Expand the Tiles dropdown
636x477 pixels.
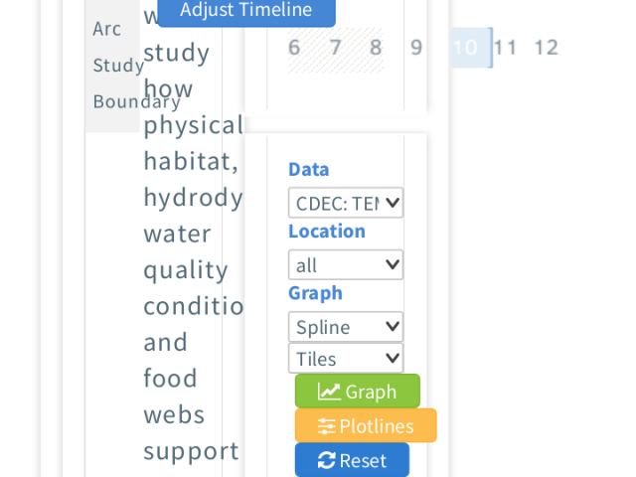[x=346, y=359]
